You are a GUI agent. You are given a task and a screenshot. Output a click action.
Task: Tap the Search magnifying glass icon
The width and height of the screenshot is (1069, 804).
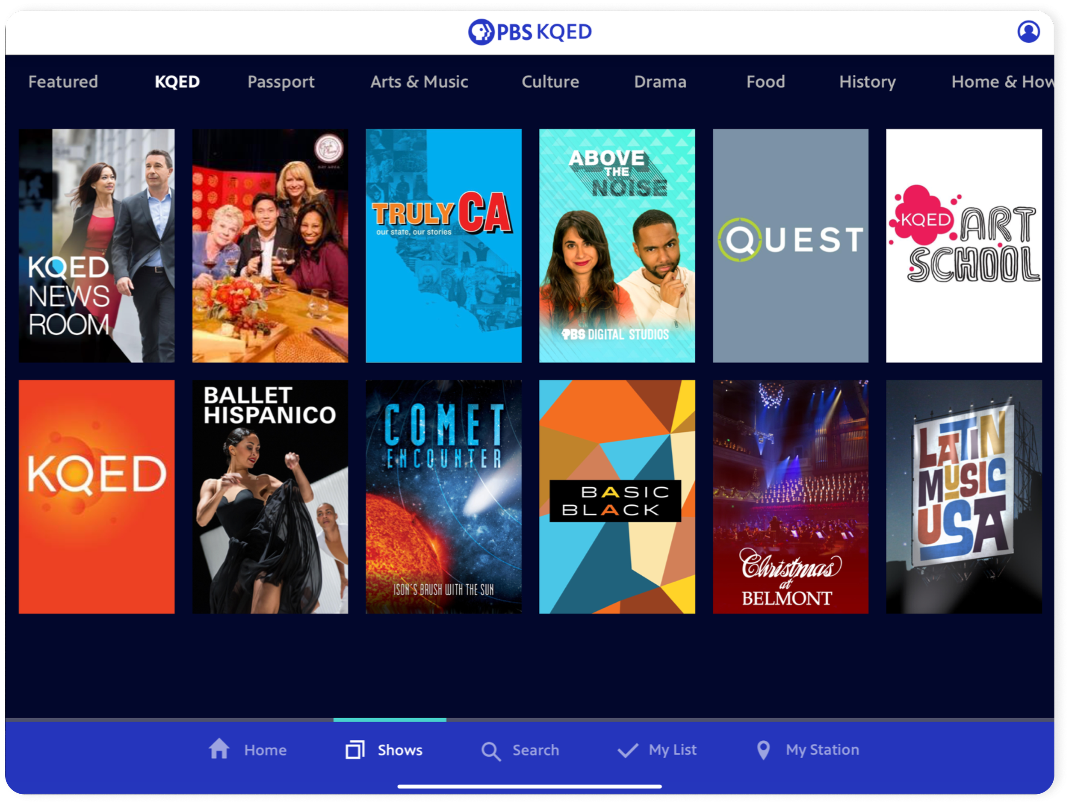pyautogui.click(x=490, y=751)
